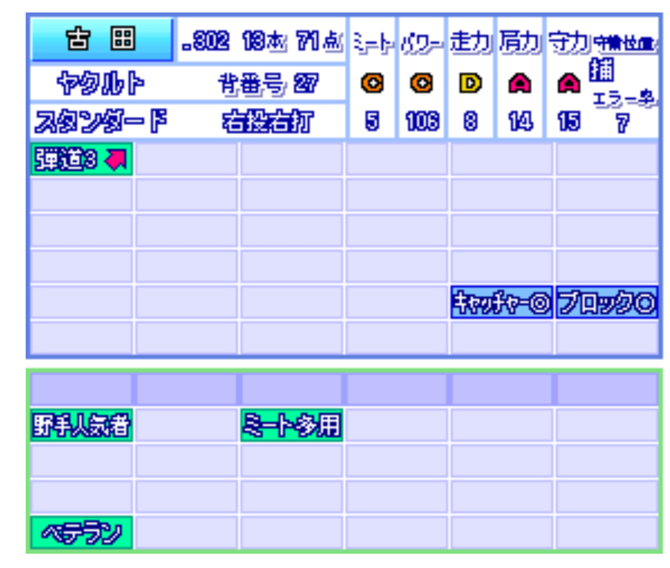Click the キャッチャー◎ ability badge
The image size is (670, 568).
click(x=501, y=303)
